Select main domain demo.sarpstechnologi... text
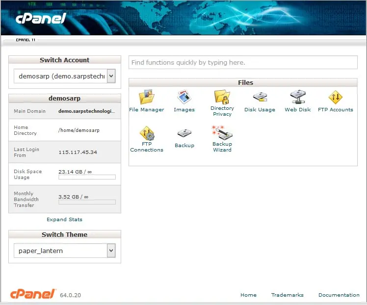This screenshot has width=367, height=305. tap(87, 111)
